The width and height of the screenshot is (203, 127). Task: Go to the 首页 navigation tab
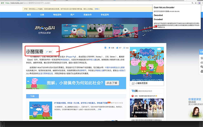(x=29, y=15)
